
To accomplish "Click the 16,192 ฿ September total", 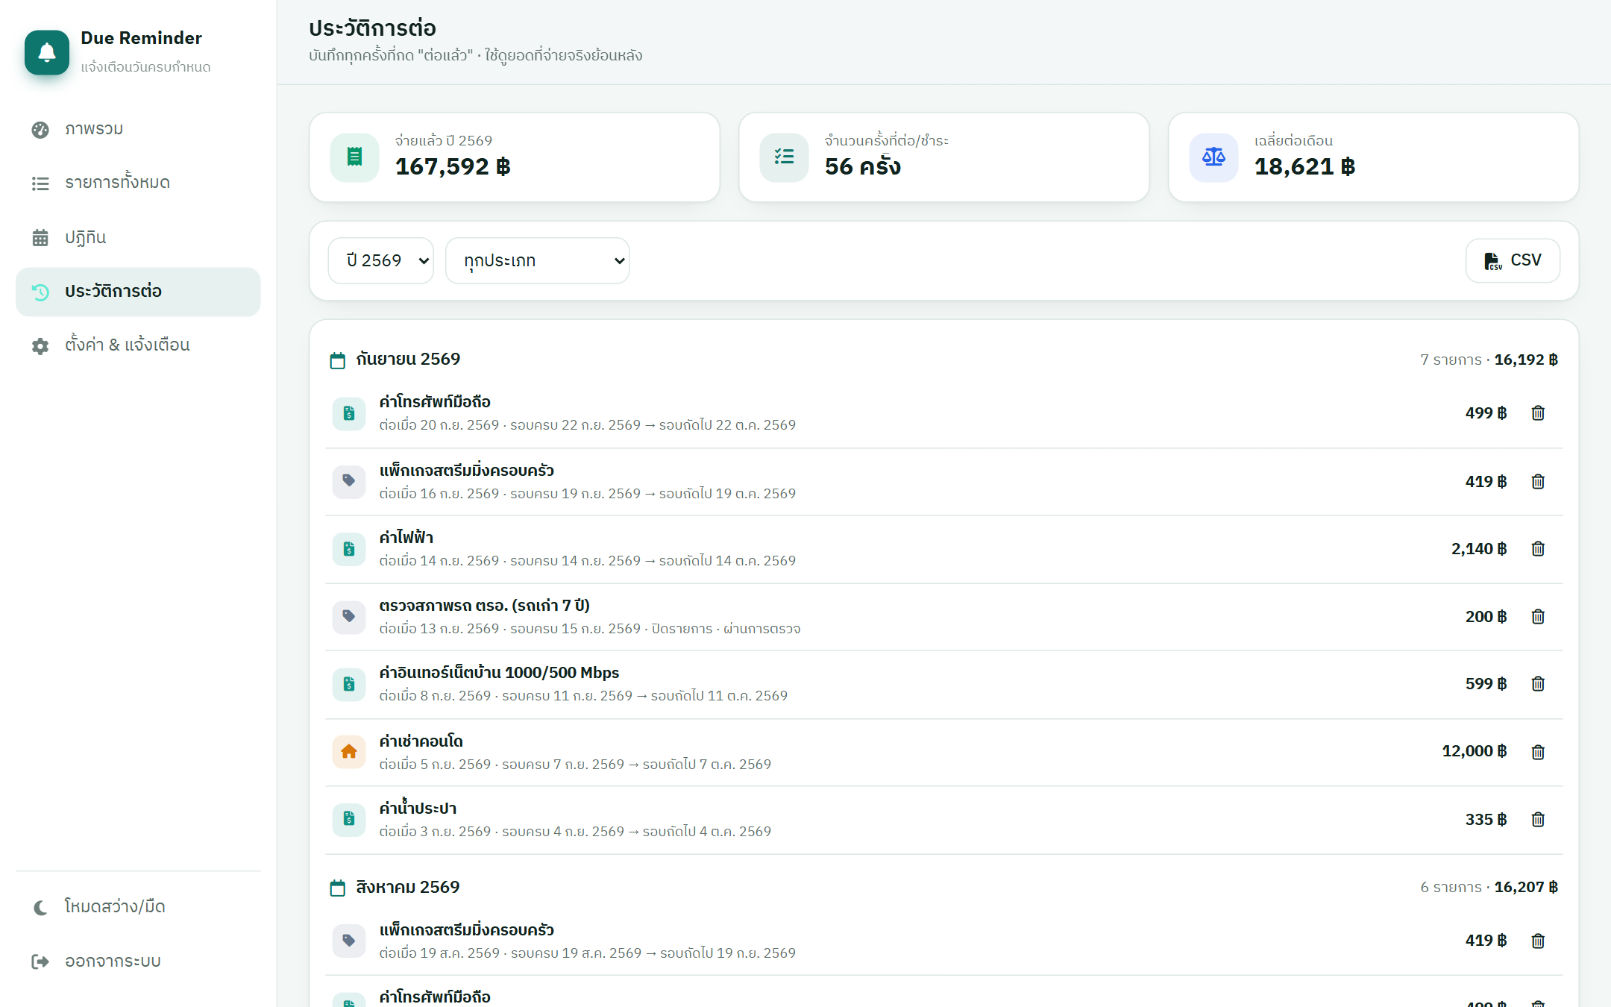I will 1526,360.
